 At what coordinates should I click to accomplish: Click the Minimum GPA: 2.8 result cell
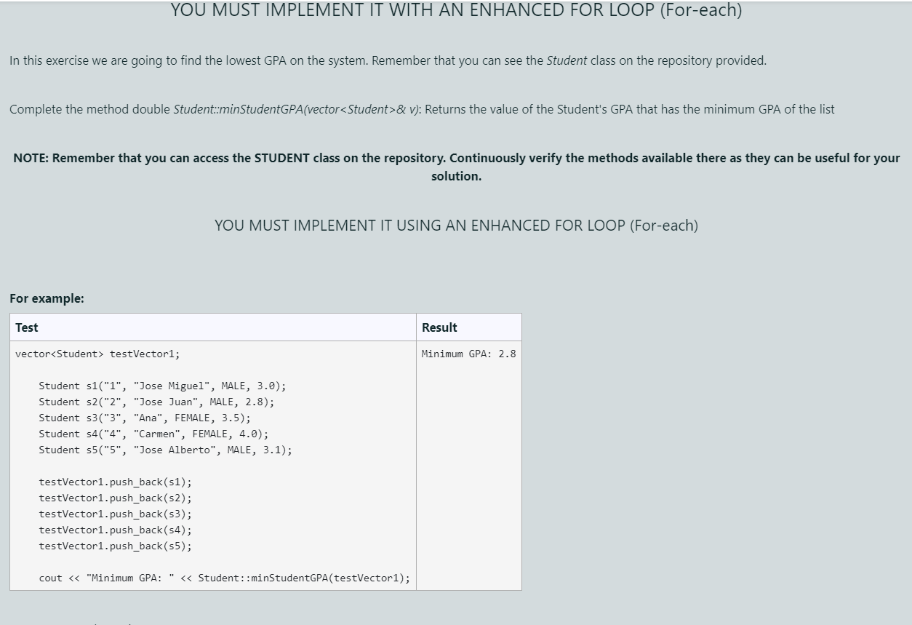click(468, 354)
